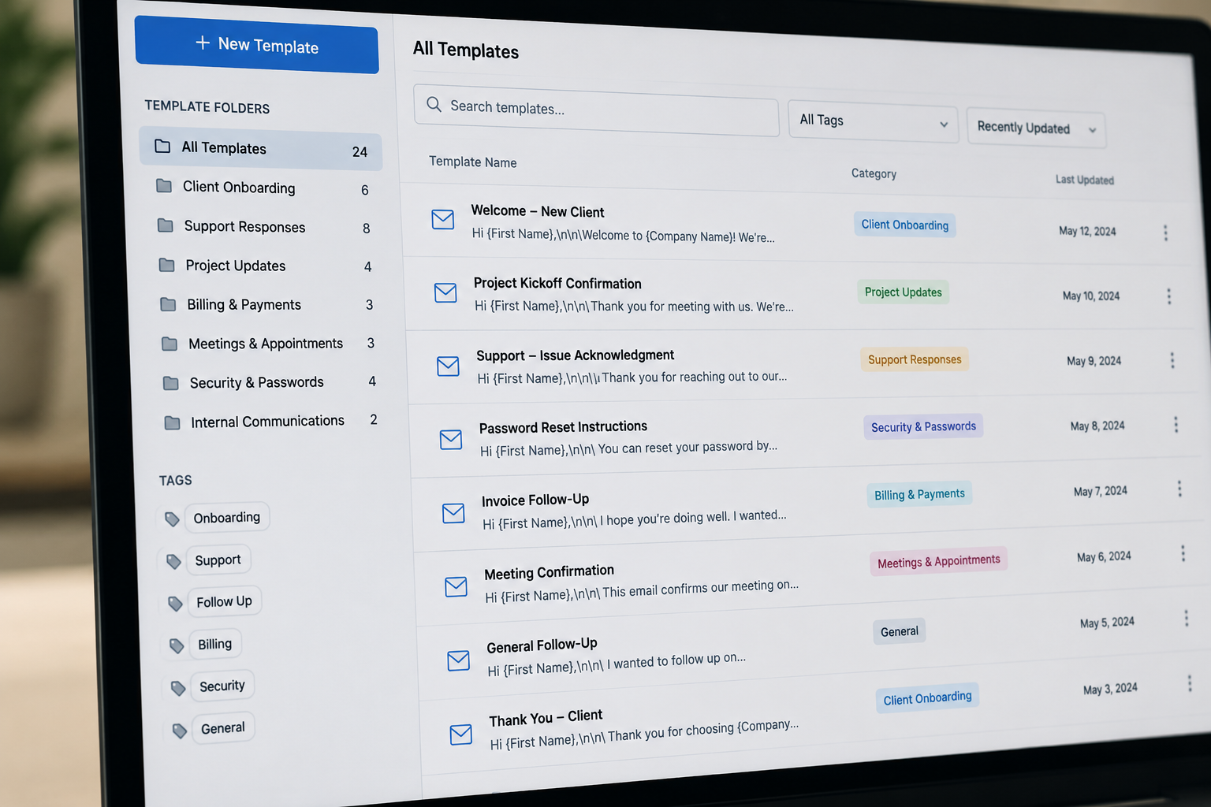Open more options for Support – Issue Acknowledgment
The width and height of the screenshot is (1211, 807).
click(1172, 360)
